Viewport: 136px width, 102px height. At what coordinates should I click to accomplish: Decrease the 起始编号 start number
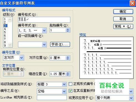pyautogui.click(x=68, y=31)
